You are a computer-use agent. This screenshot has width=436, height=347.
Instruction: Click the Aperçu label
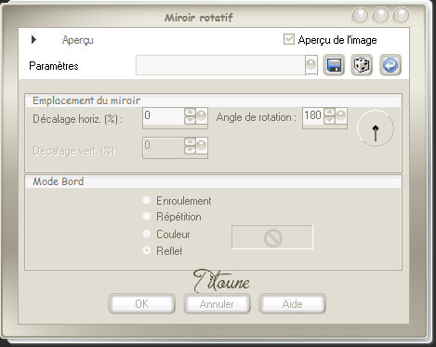coord(78,40)
